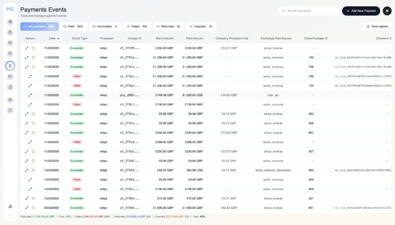
Task: Open the M profile avatar menu
Action: (x=387, y=11)
